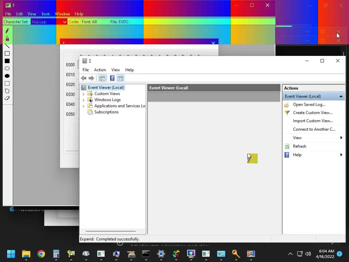349x262 pixels.
Task: Click the Back arrow in Event Viewer toolbar
Action: (84, 78)
